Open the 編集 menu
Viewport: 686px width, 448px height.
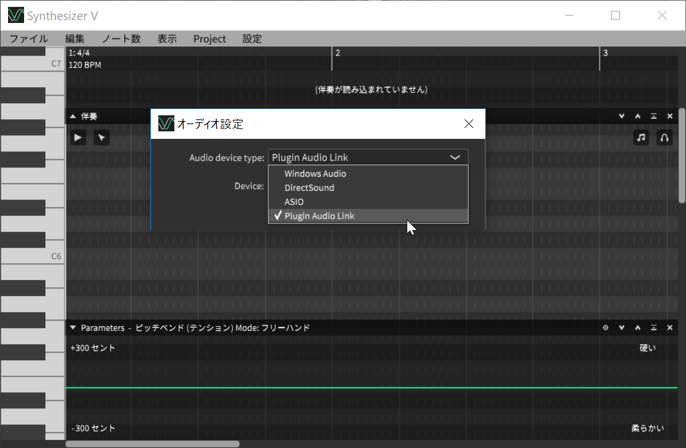[x=75, y=39]
